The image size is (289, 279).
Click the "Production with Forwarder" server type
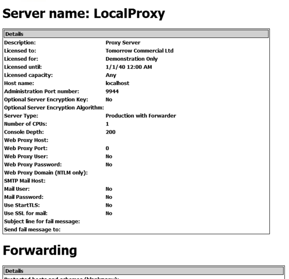[141, 116]
